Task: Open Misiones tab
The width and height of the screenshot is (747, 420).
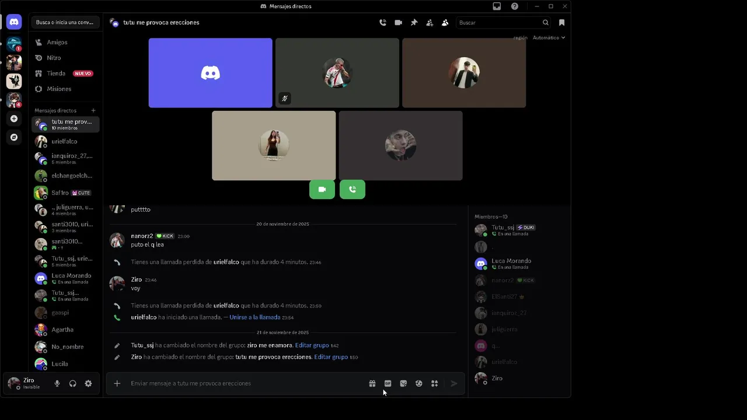Action: point(65,89)
